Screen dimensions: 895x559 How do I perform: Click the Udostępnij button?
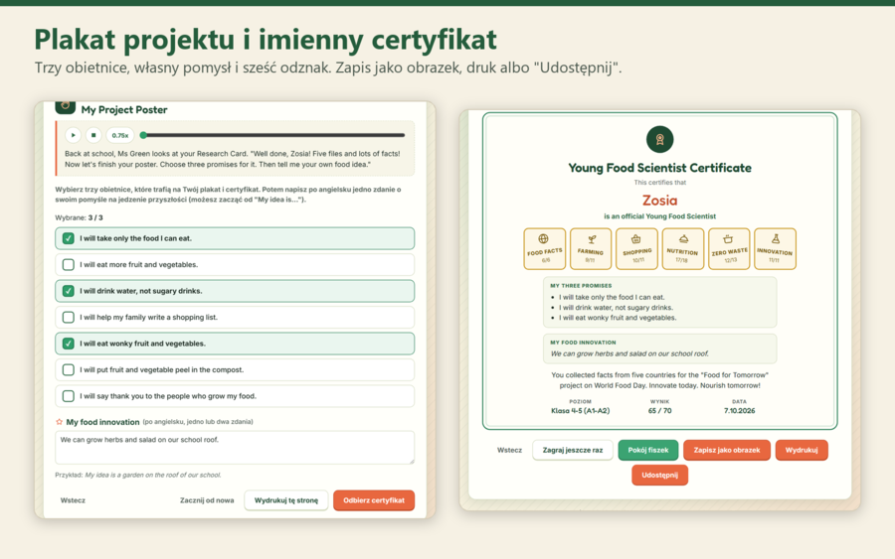click(660, 475)
